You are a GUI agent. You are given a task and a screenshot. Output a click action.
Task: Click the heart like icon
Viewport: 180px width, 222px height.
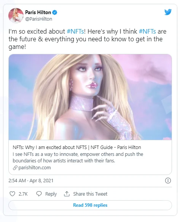12,194
